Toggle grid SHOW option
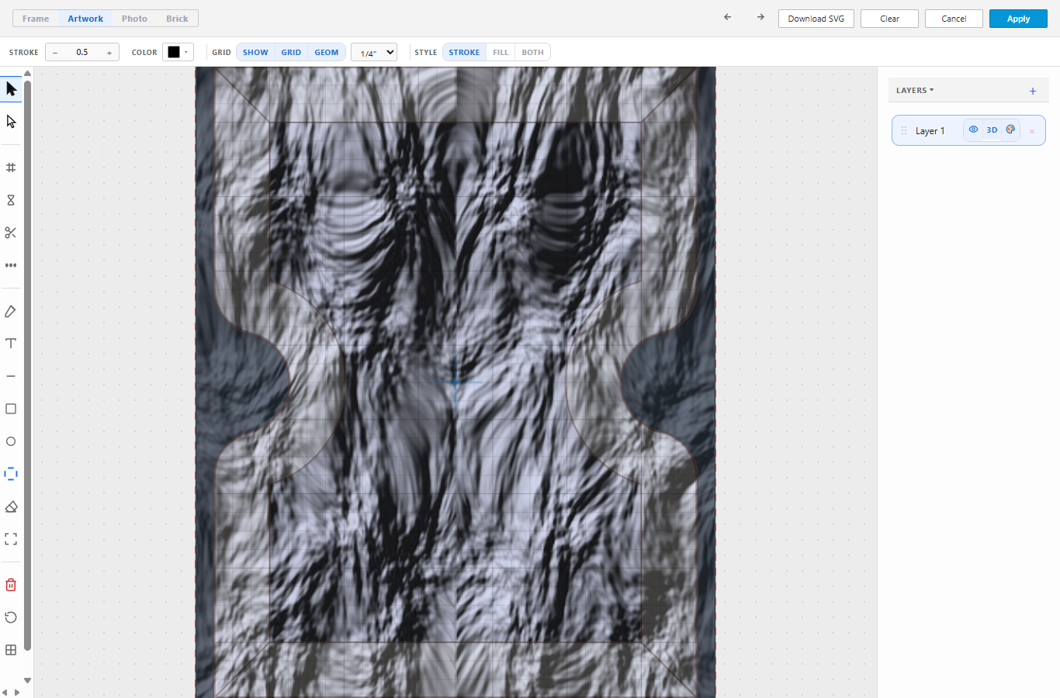Screen dimensions: 1060x698 255,52
